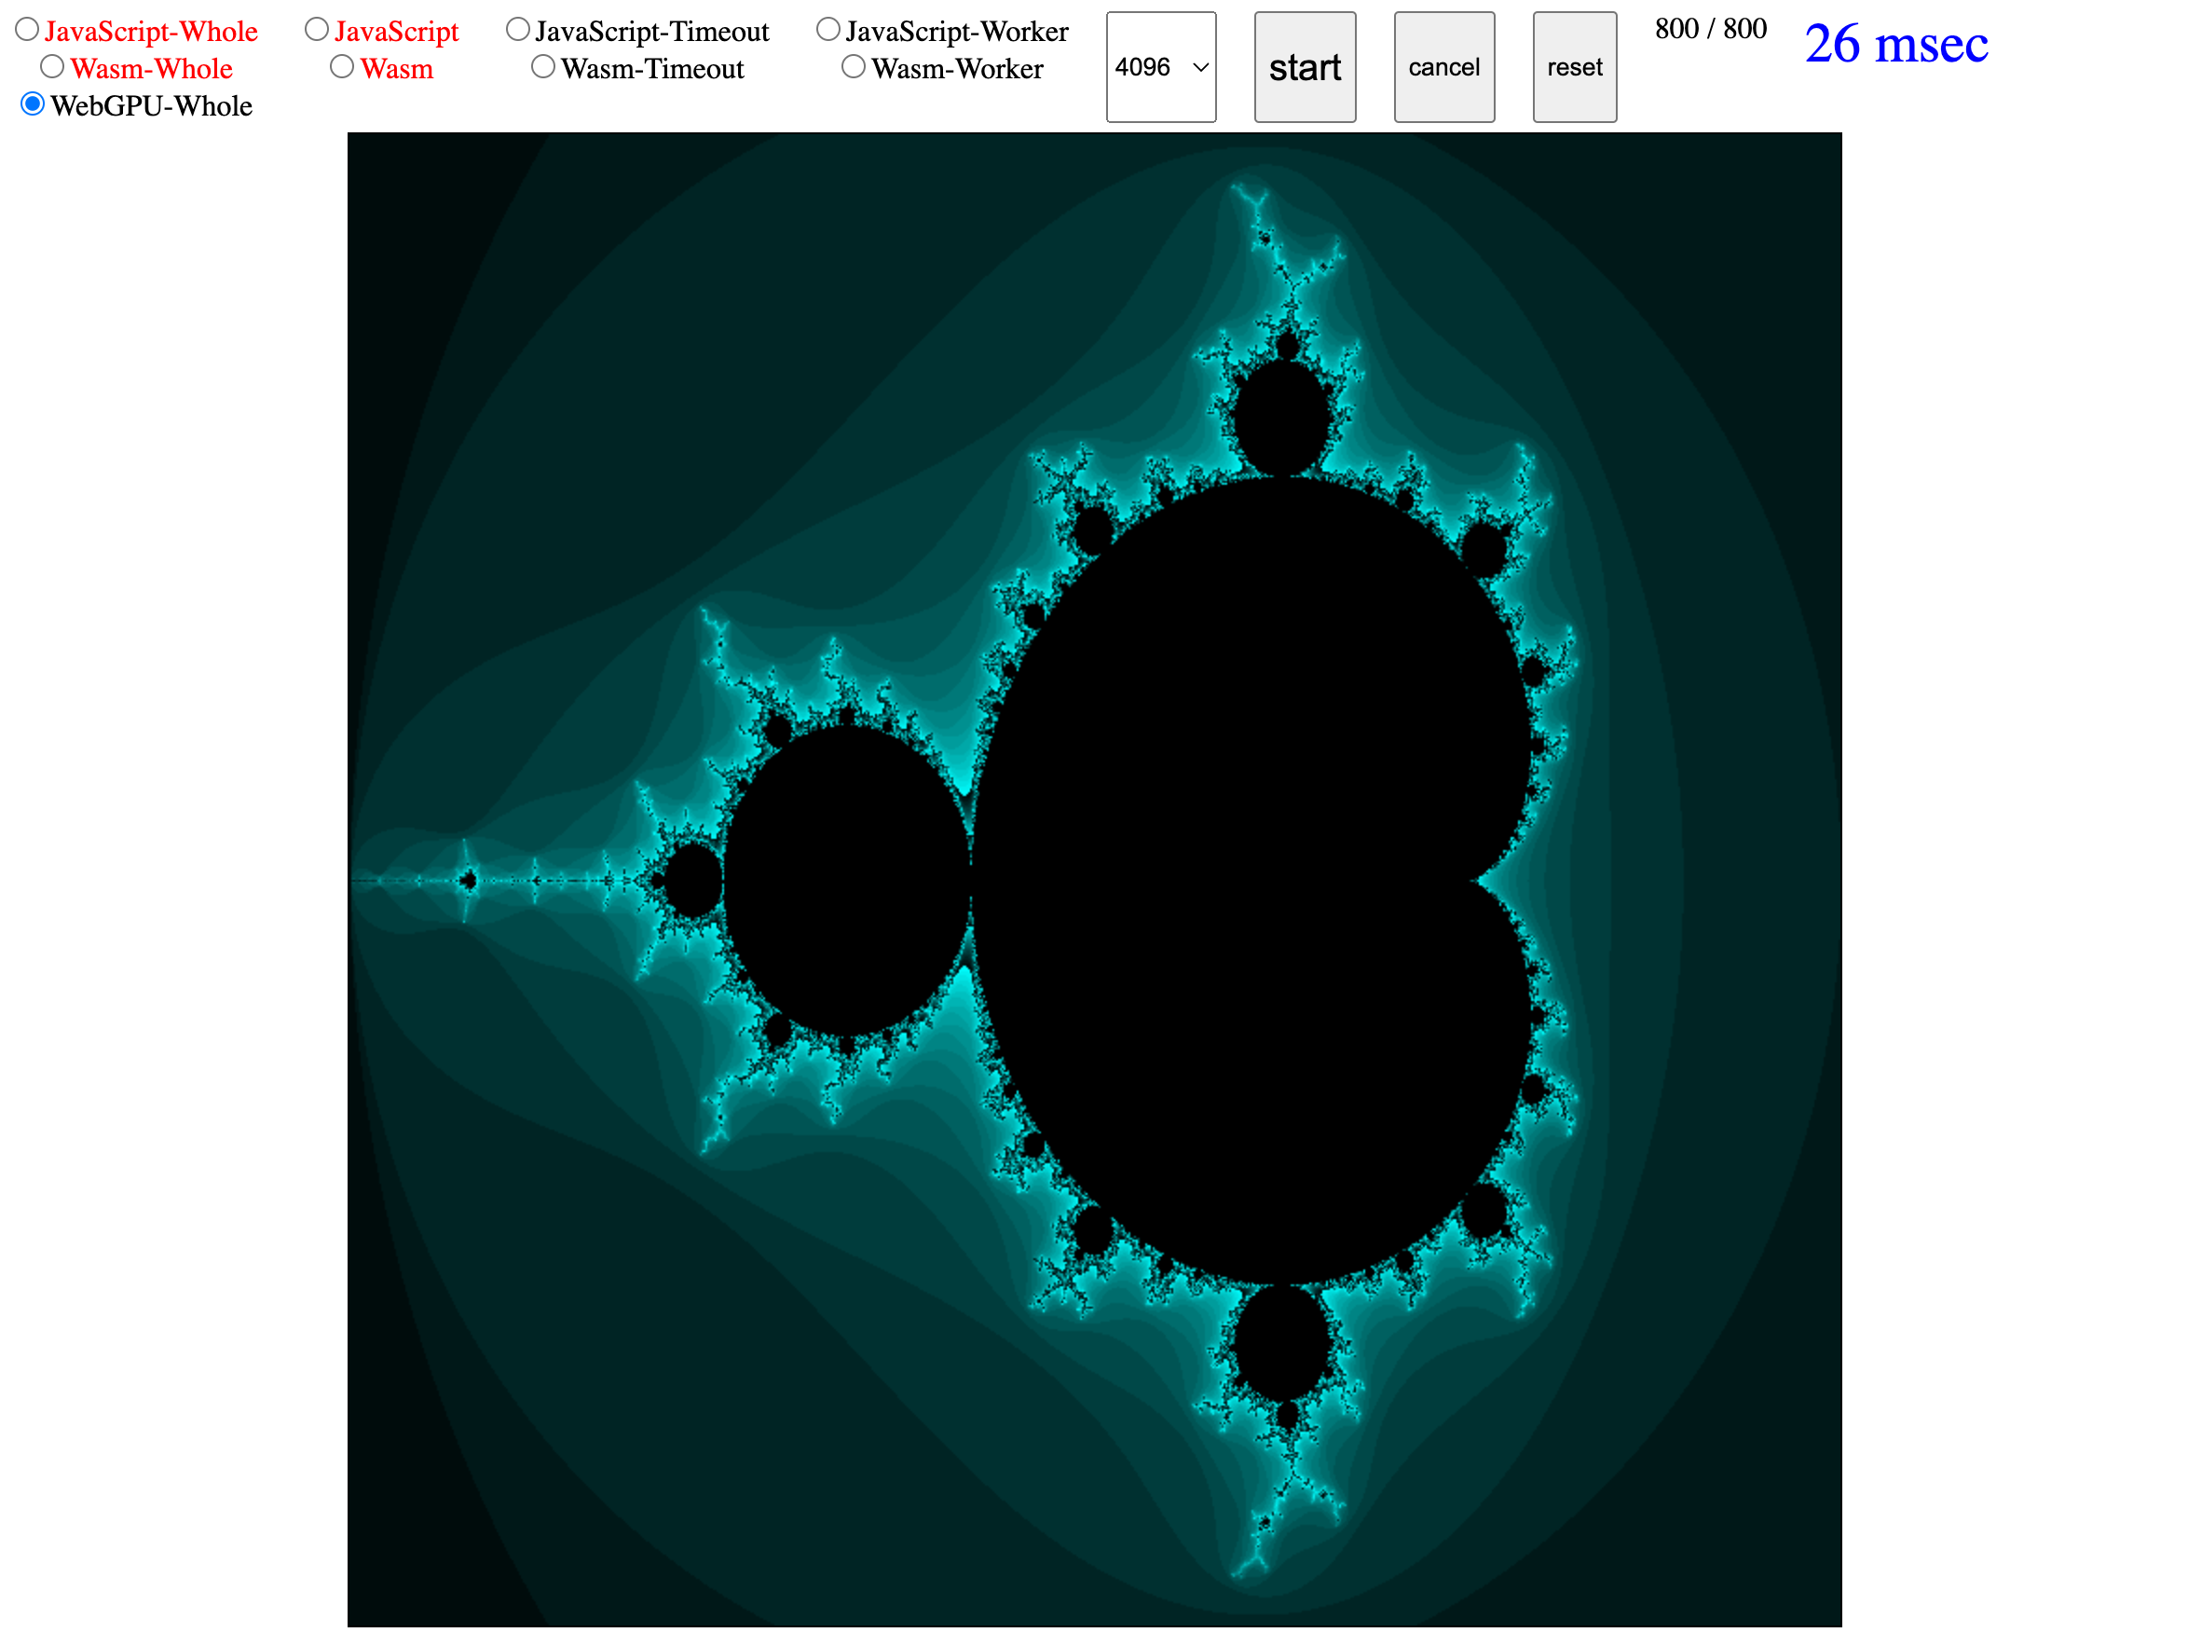Select the WebGPU-Whole radio button

coord(33,103)
